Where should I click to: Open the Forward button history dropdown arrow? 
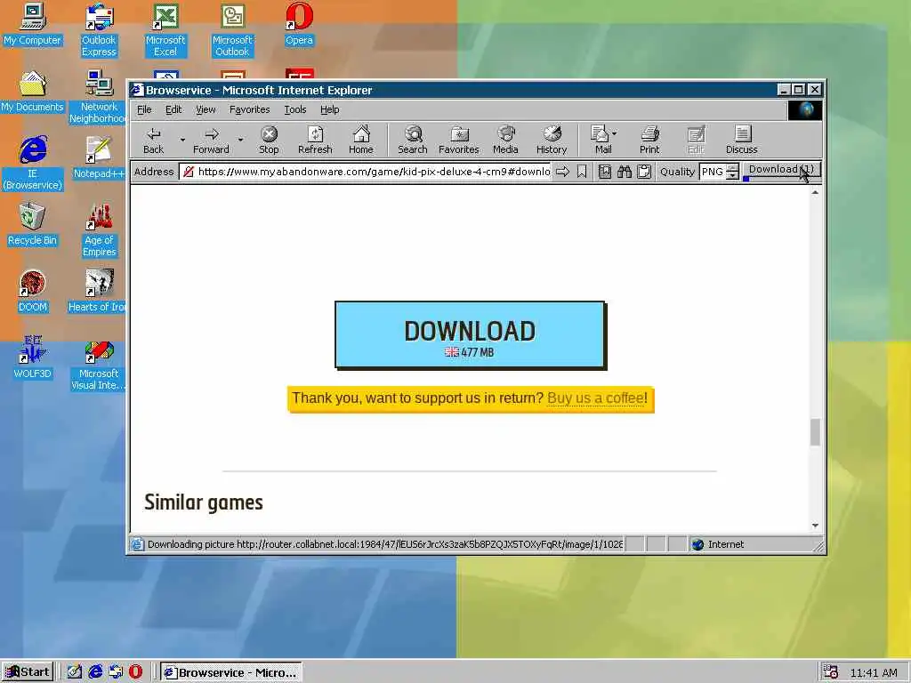click(240, 140)
